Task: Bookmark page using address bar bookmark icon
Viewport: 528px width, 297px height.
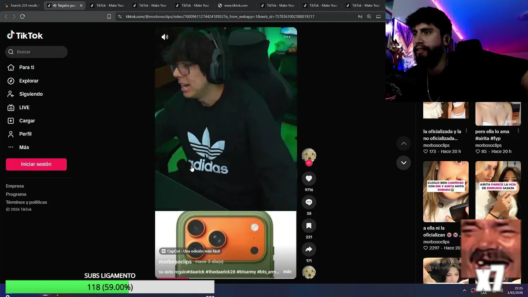Action: point(109,16)
